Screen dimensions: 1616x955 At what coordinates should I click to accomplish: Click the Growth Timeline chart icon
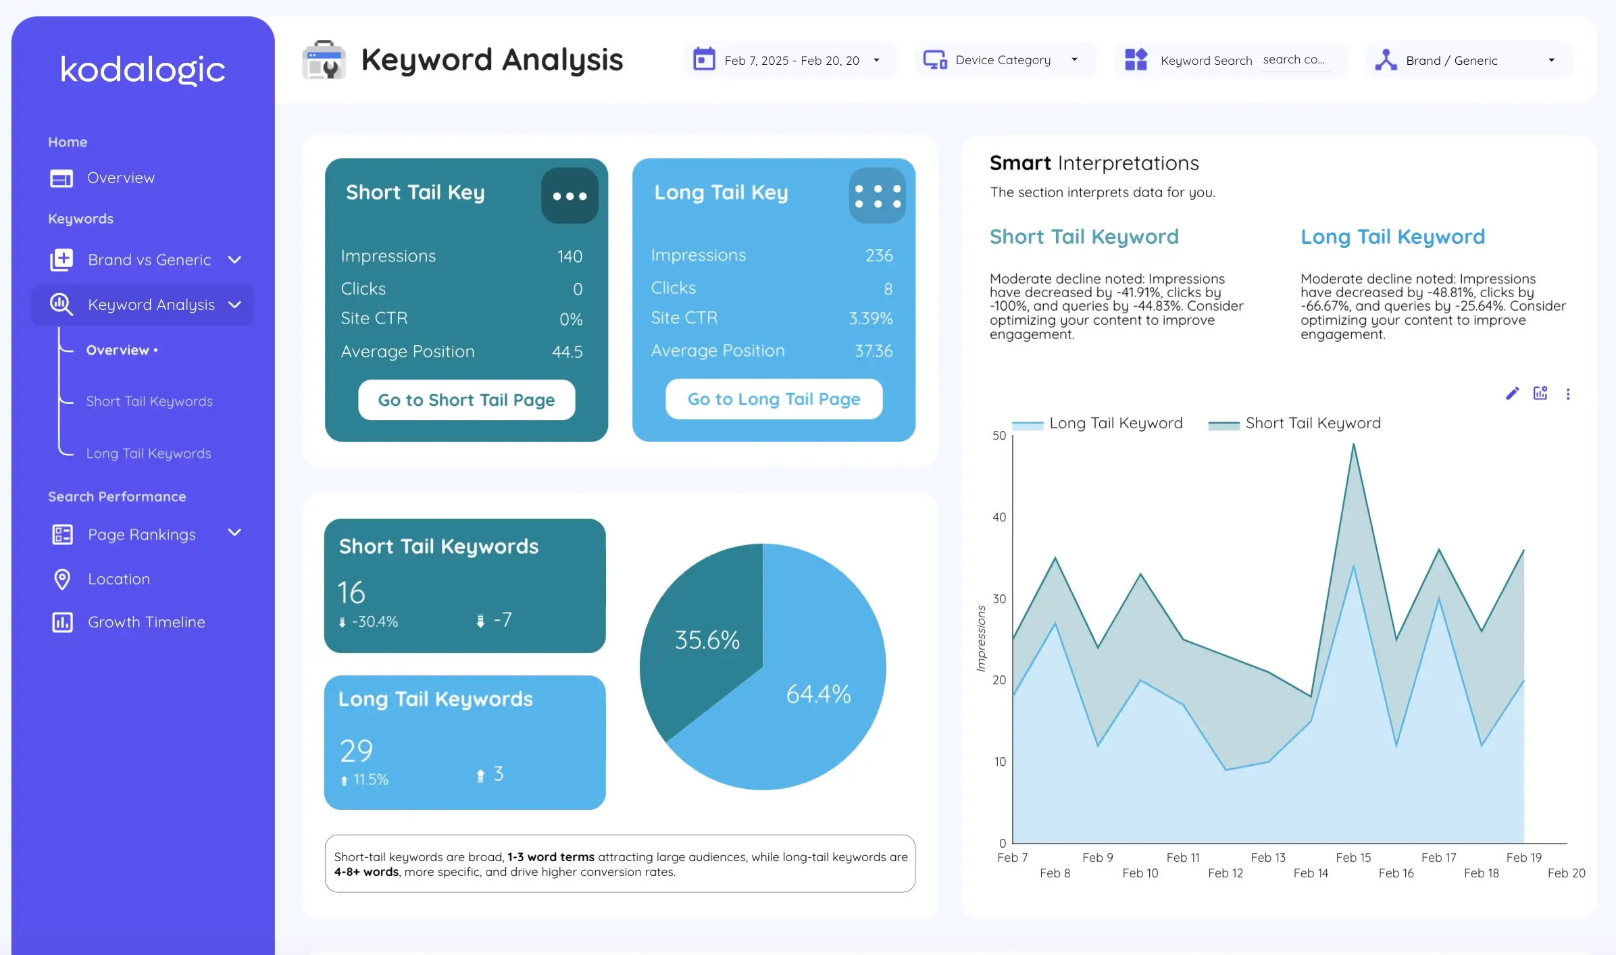click(62, 622)
